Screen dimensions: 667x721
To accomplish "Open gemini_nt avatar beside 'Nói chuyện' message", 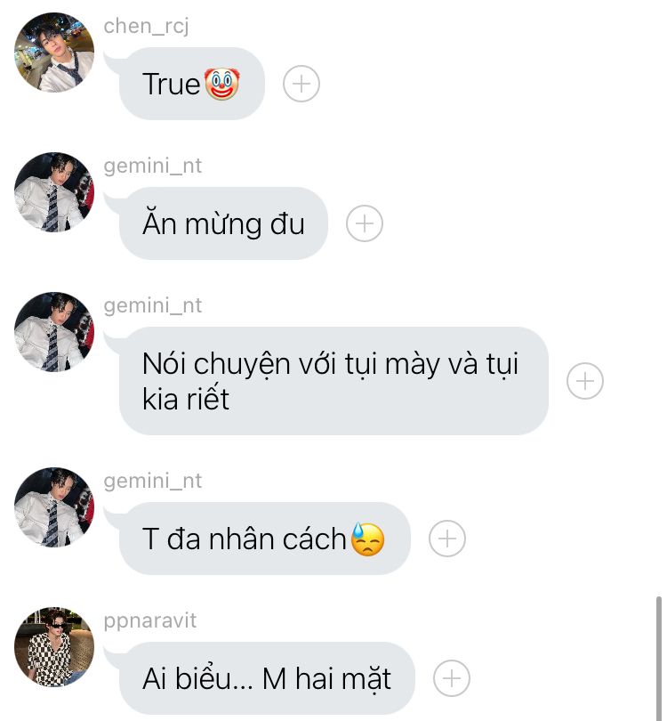I will 54,332.
